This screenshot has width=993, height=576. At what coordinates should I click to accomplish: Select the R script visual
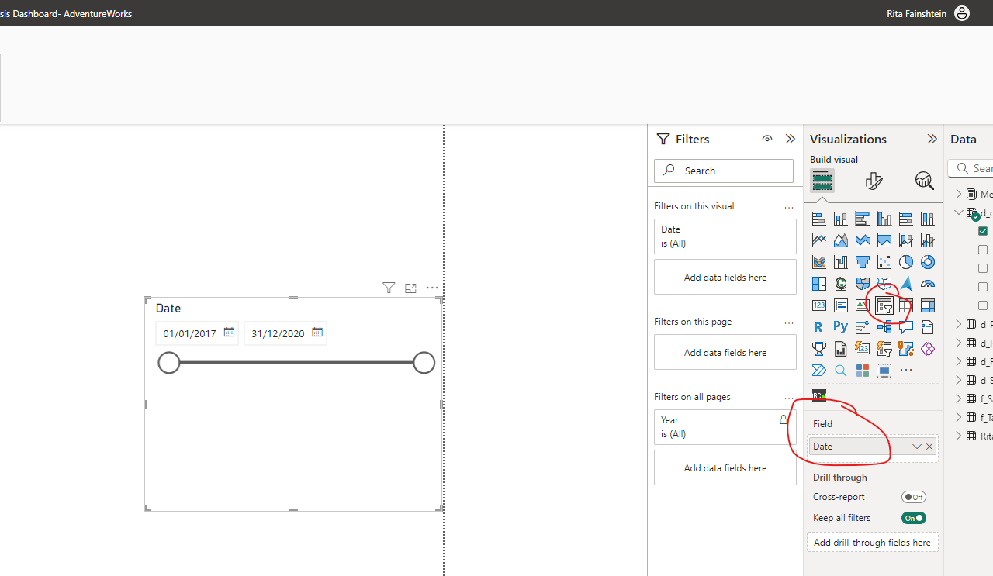point(818,327)
